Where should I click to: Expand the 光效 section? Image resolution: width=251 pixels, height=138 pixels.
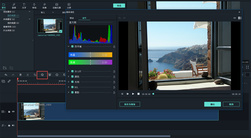click(x=69, y=82)
